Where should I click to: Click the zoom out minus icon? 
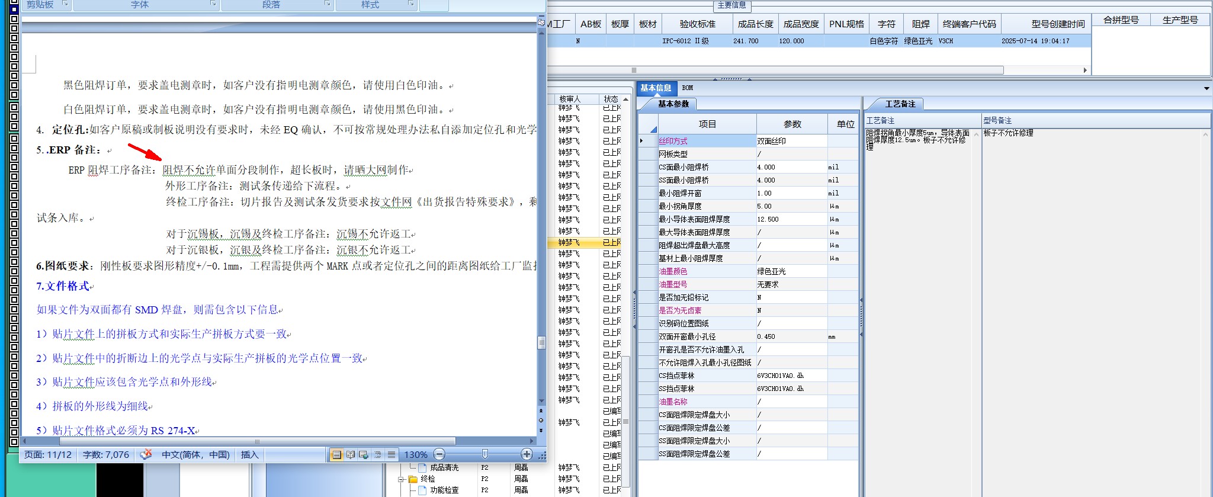point(439,454)
